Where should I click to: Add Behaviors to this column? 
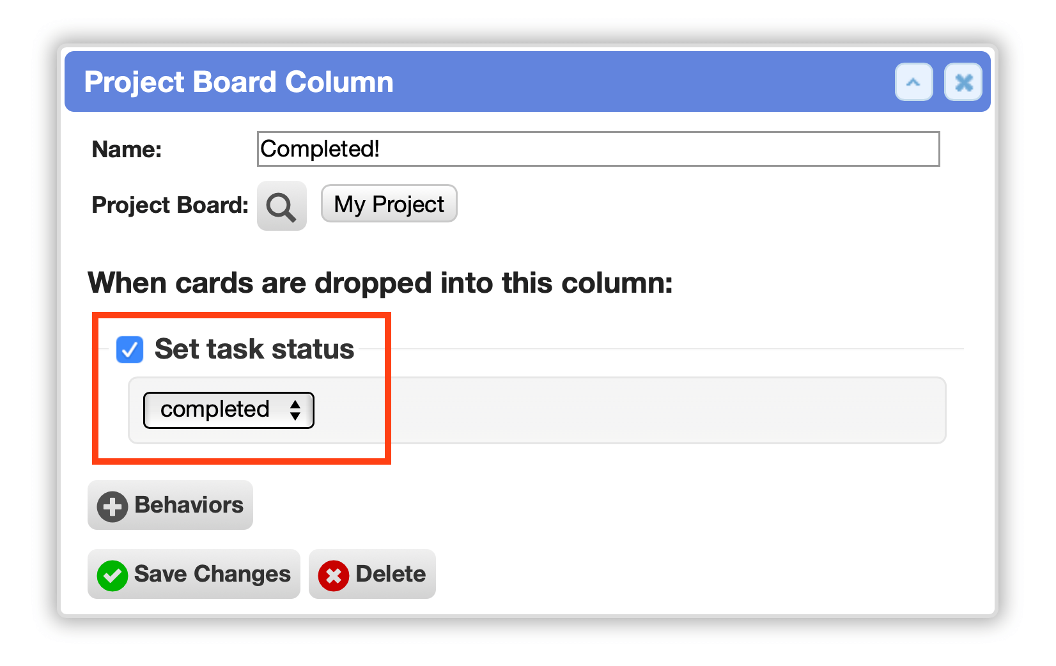(170, 505)
